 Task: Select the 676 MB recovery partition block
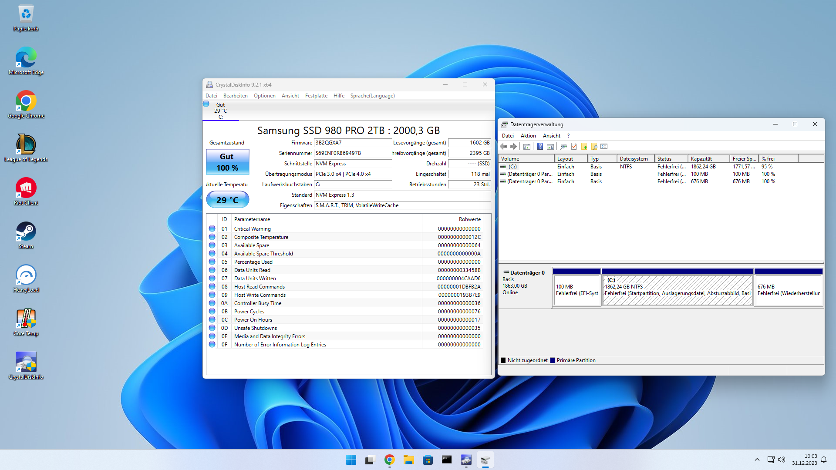788,289
